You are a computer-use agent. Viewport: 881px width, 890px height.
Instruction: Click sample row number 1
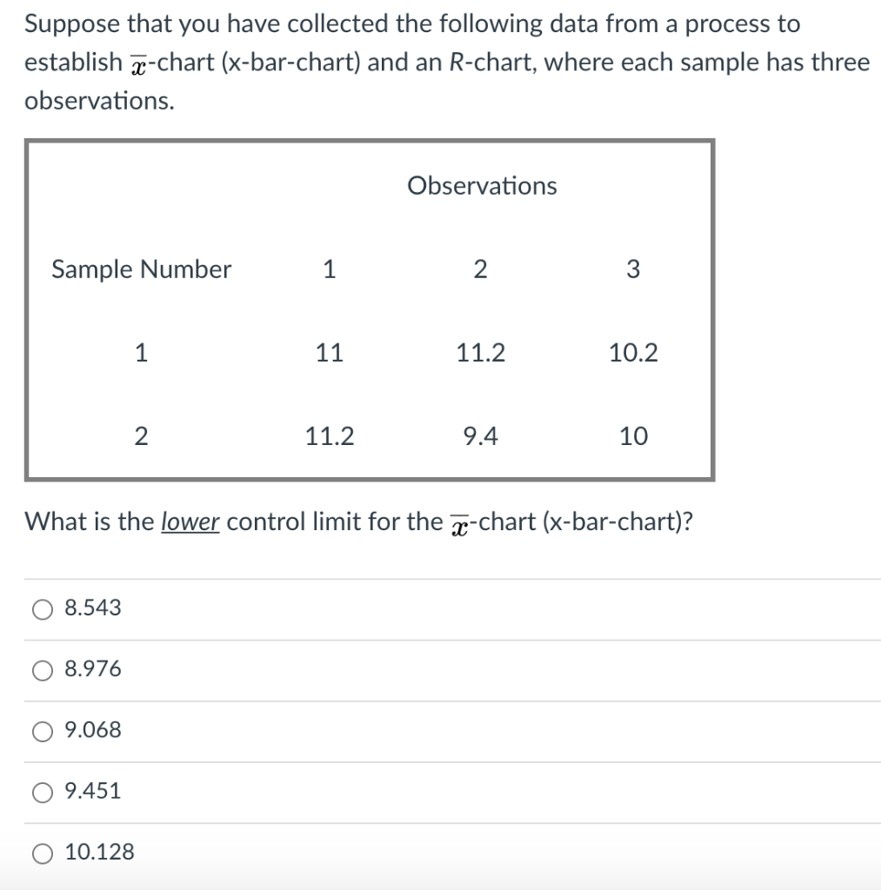(x=142, y=352)
